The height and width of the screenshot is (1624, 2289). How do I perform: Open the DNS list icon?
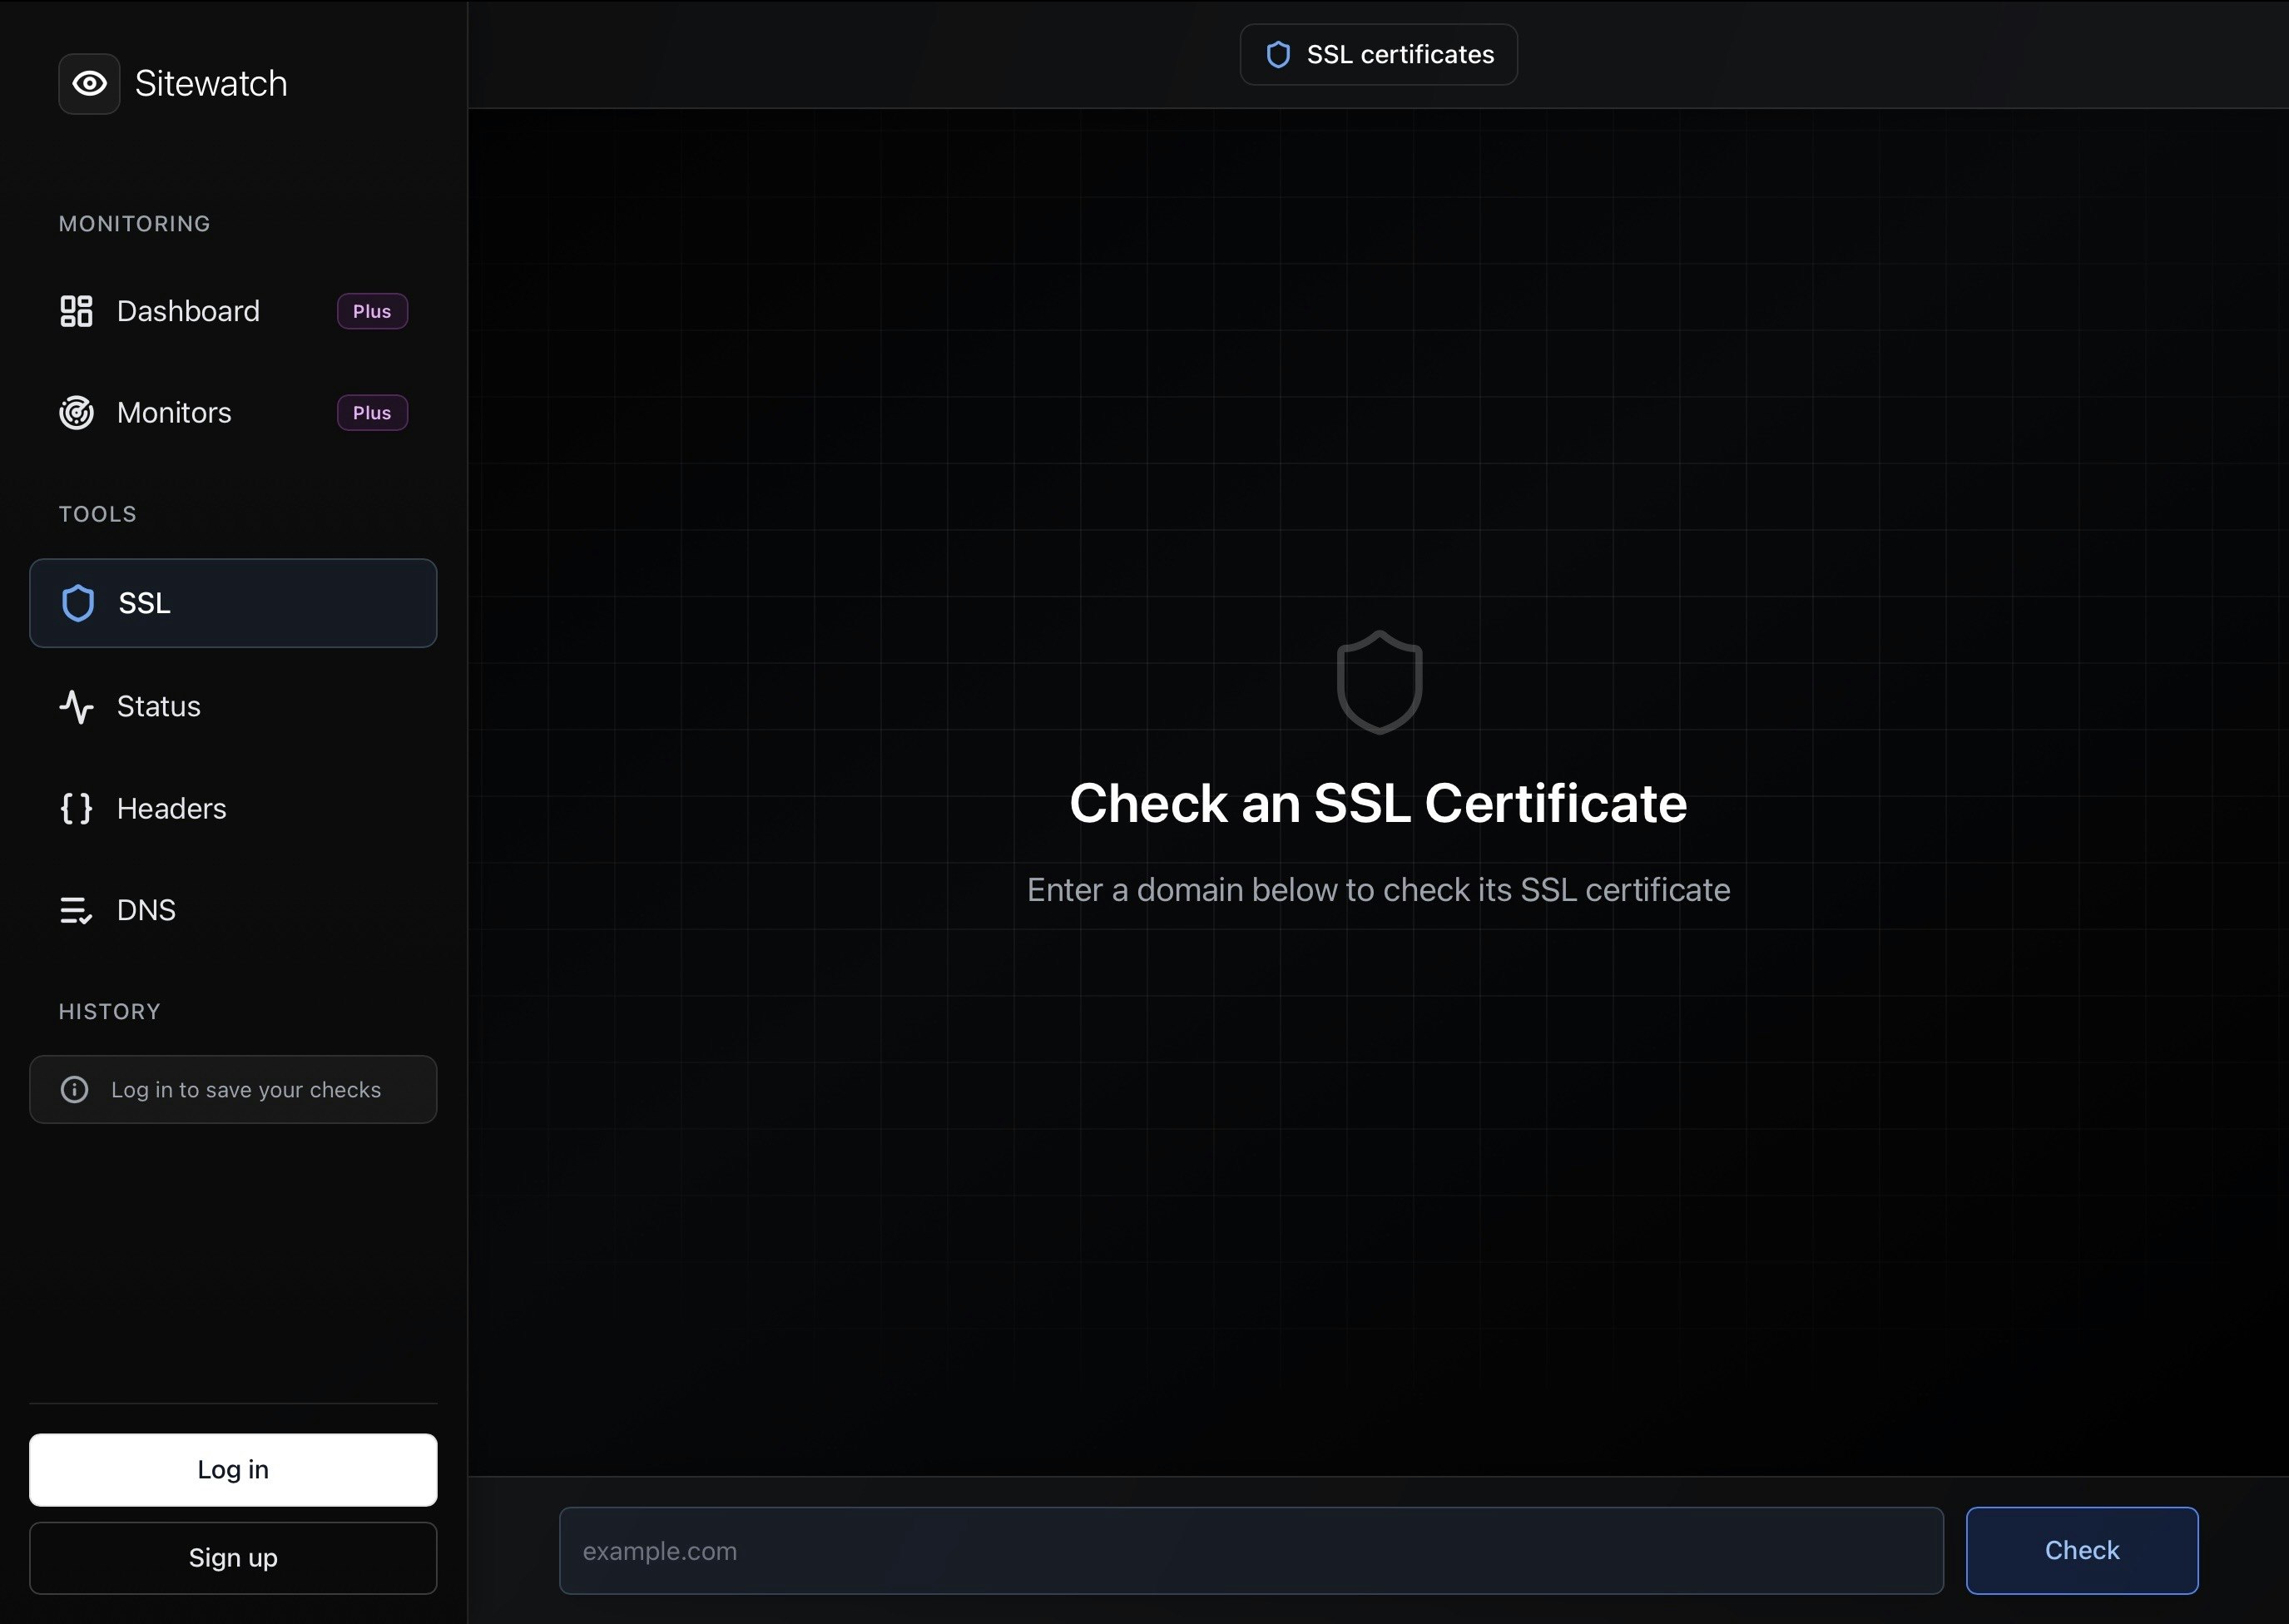(x=76, y=910)
